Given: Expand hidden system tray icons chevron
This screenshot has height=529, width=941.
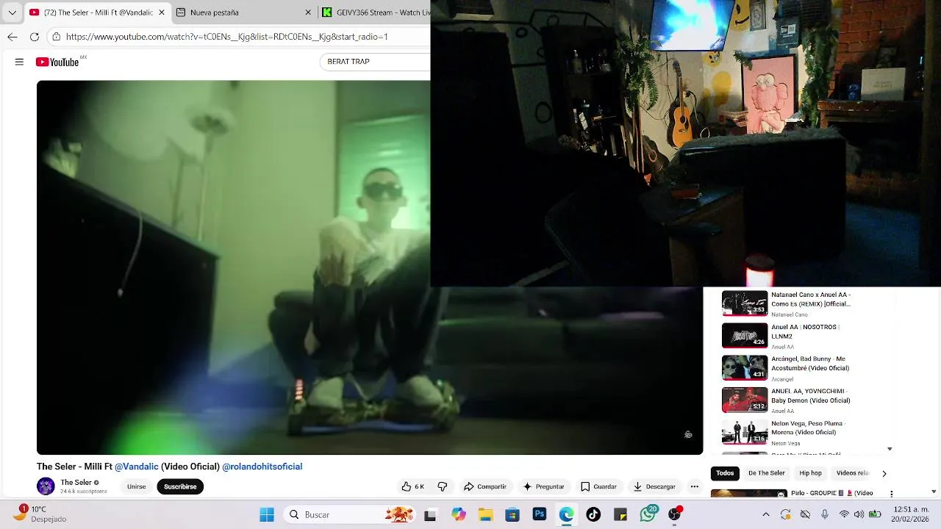Looking at the screenshot, I should click(x=766, y=514).
